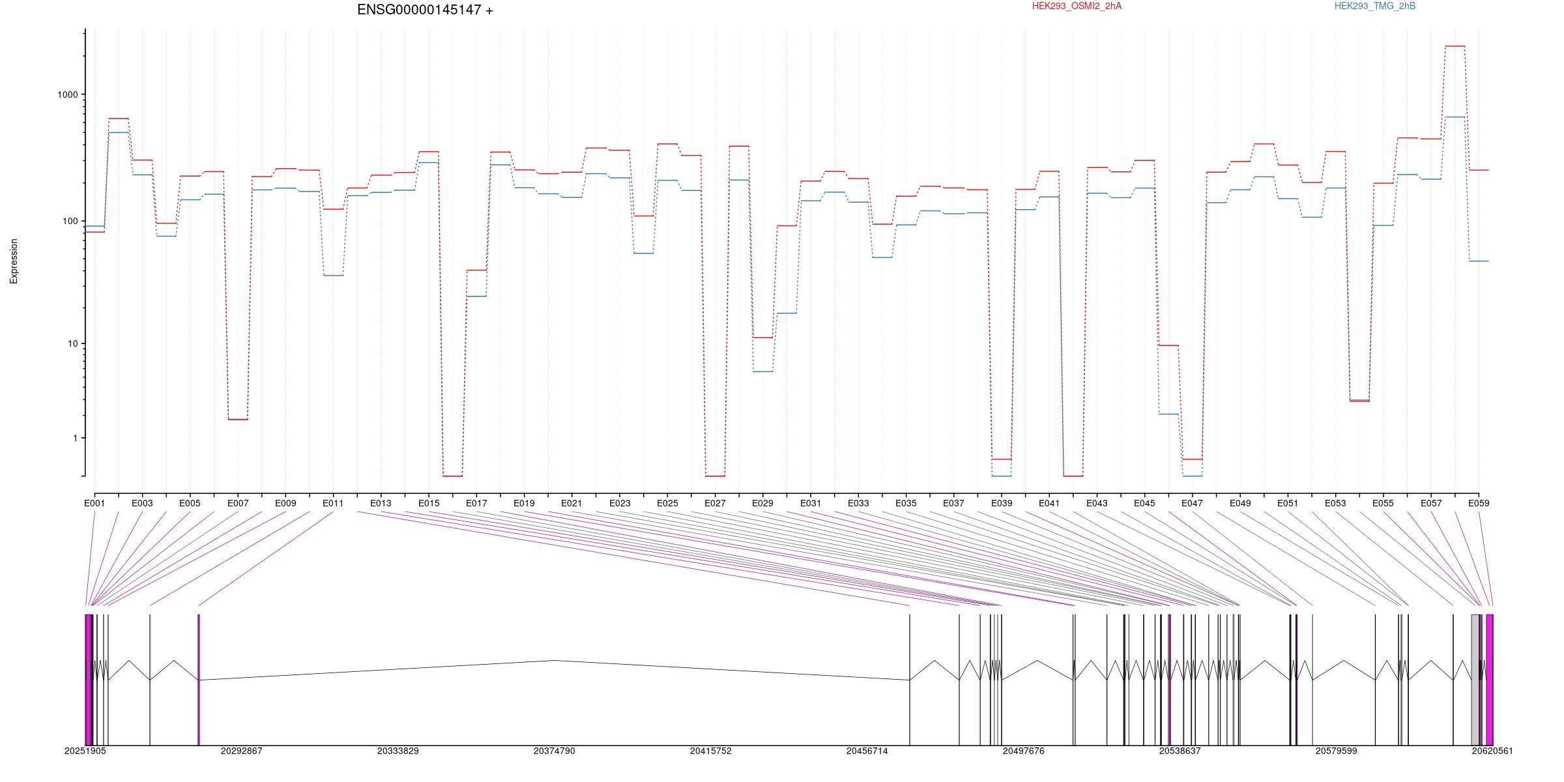Click the exon label E033

858,503
